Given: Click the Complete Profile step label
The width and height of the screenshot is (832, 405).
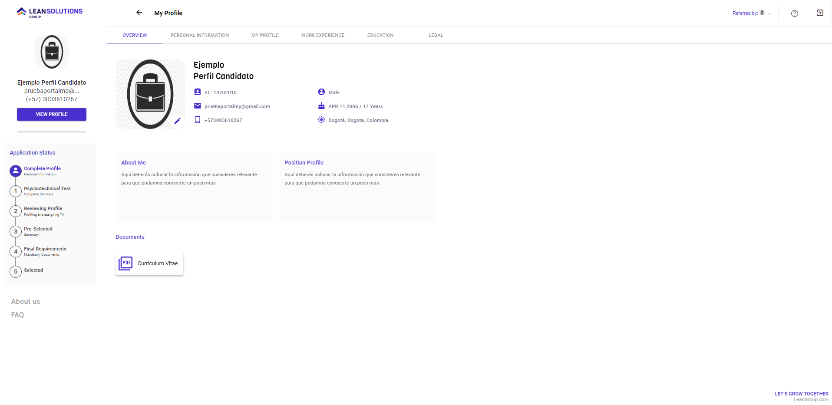Looking at the screenshot, I should 42,168.
